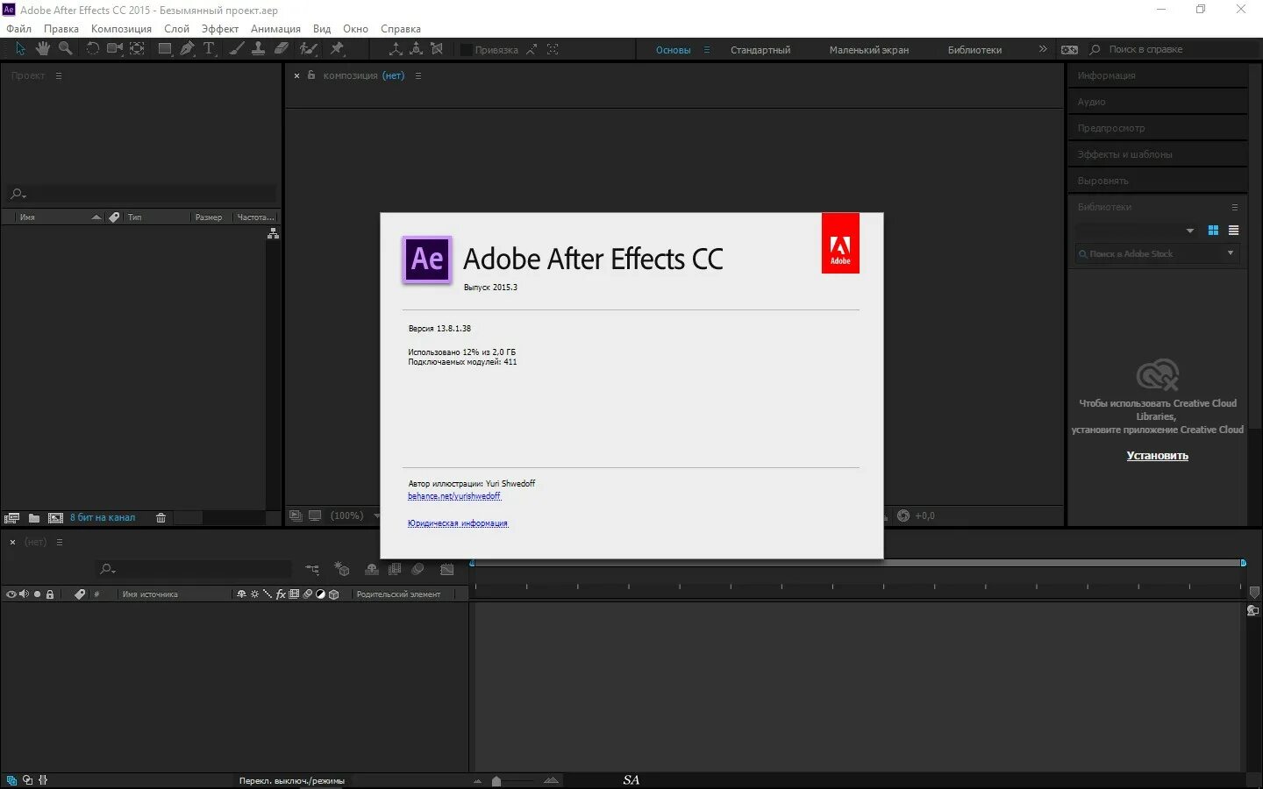
Task: Switch to the Стандартный workspace tab
Action: pyautogui.click(x=760, y=50)
